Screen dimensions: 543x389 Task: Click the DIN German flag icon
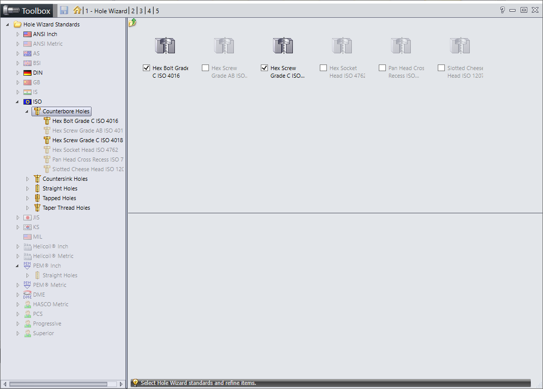[x=27, y=73]
